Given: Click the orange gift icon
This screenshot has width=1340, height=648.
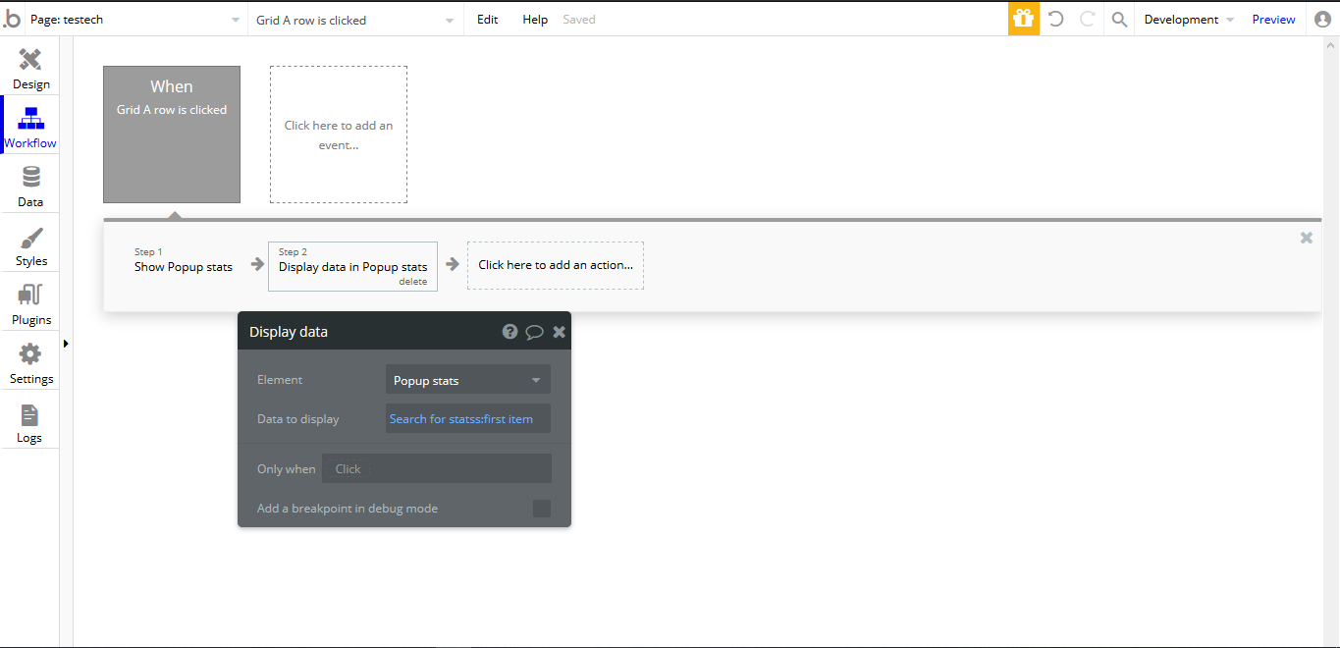Looking at the screenshot, I should 1023,19.
